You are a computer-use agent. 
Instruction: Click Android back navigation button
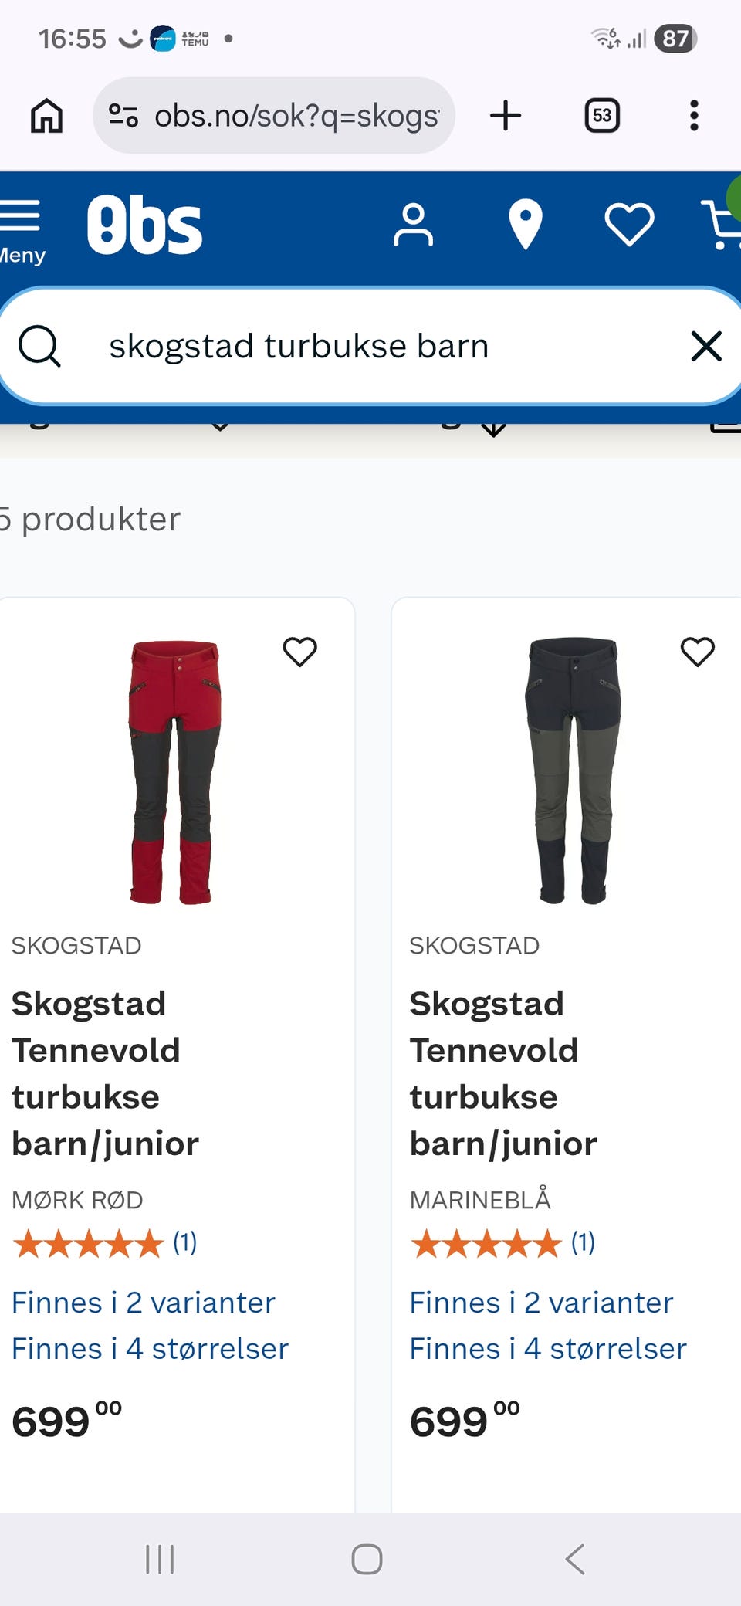coord(575,1559)
